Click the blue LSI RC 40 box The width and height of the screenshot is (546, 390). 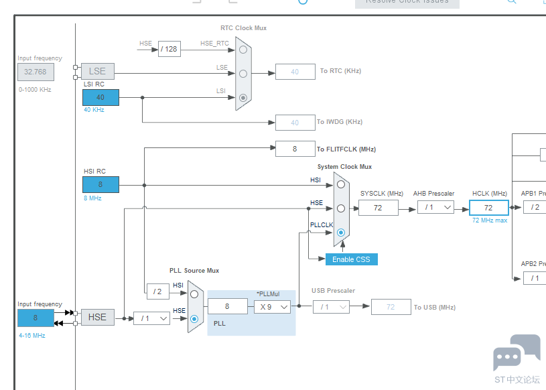[100, 97]
